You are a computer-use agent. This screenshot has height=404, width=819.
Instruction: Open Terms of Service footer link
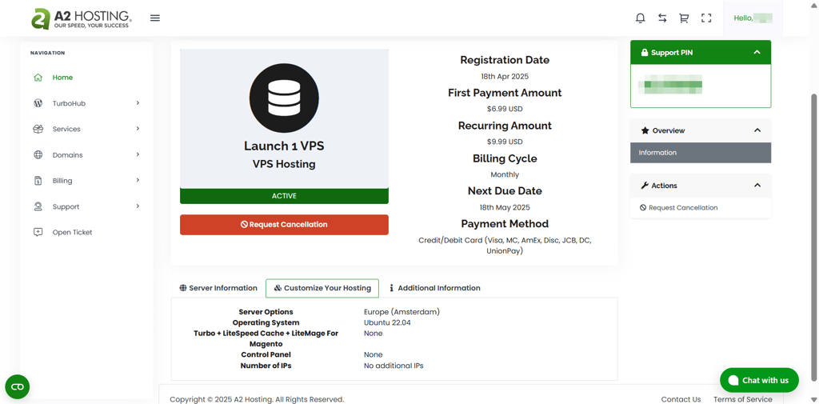coord(743,399)
